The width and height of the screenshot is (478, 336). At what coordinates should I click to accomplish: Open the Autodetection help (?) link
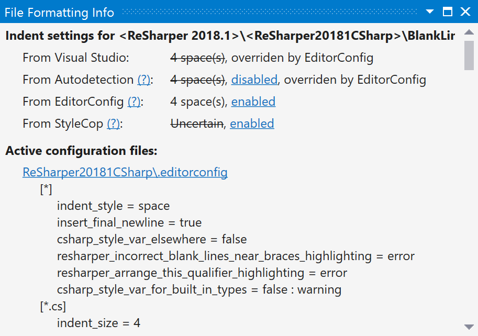click(x=144, y=80)
